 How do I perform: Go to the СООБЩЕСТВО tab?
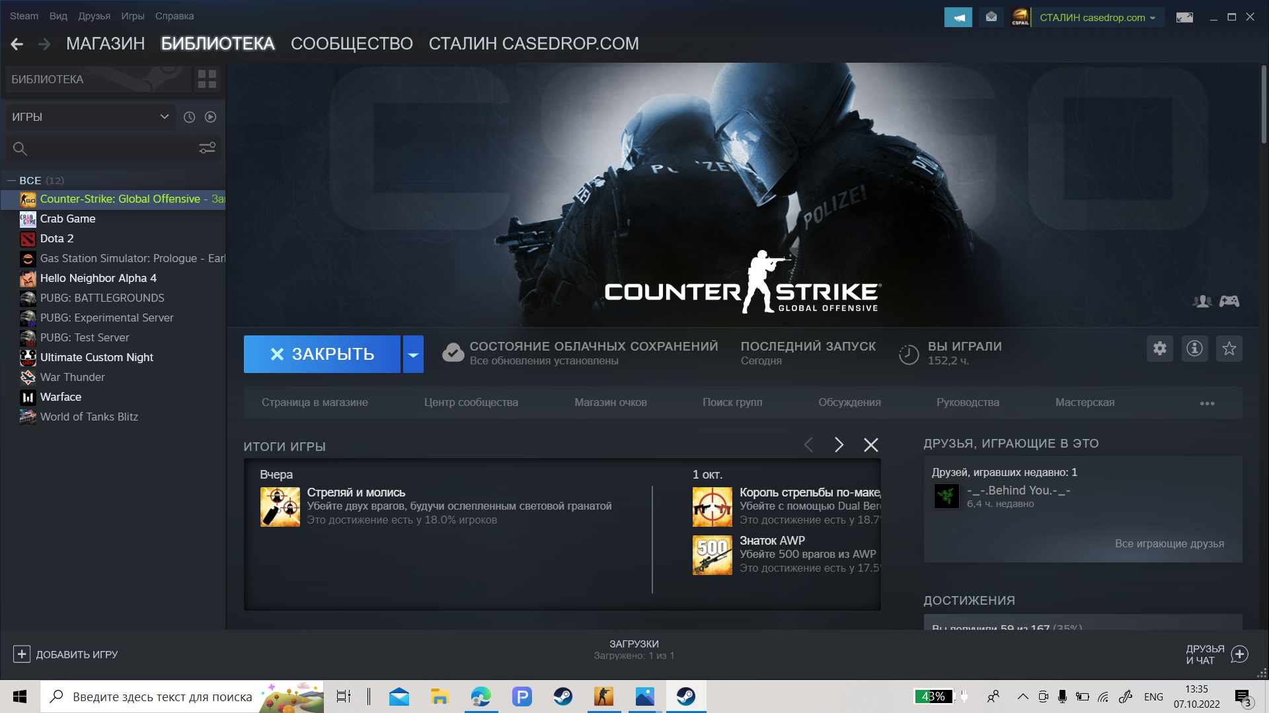point(352,44)
